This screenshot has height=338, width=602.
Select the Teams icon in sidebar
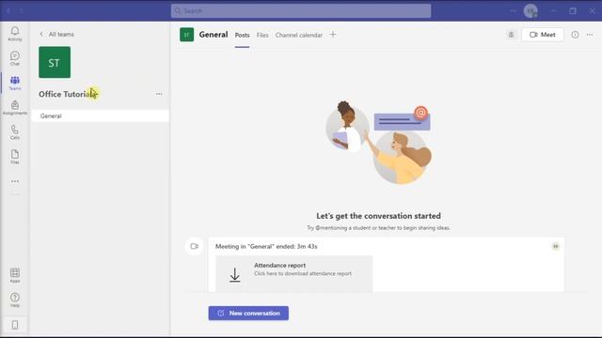[15, 83]
